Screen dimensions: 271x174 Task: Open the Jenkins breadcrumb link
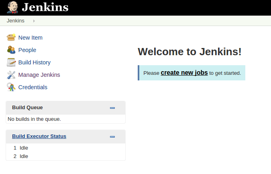click(x=15, y=21)
